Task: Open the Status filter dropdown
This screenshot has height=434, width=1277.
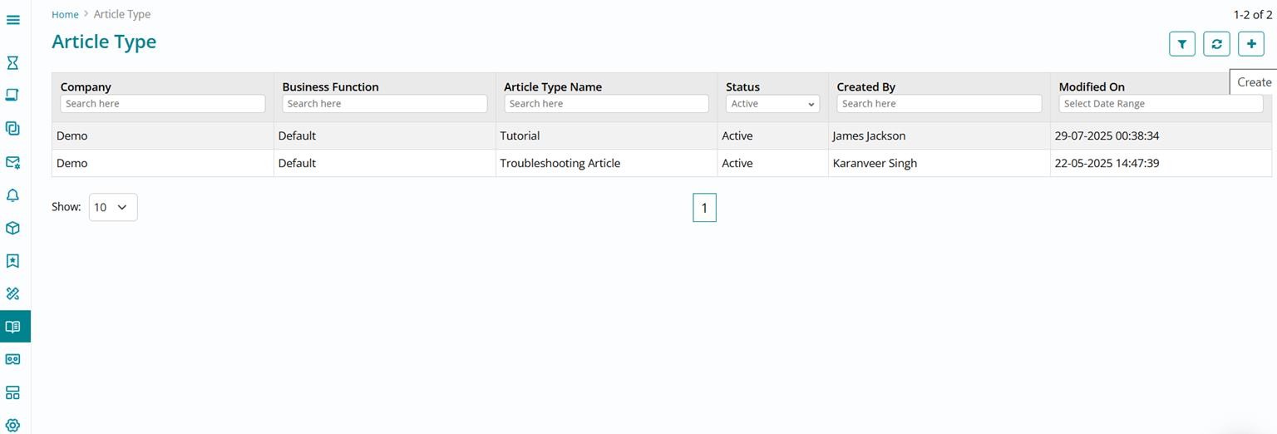Action: 772,104
